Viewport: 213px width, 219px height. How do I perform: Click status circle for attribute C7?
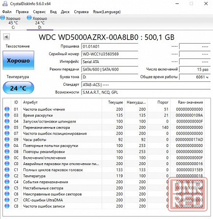coord(7,200)
